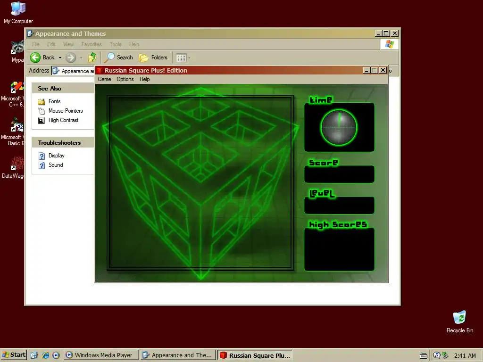This screenshot has width=483, height=362.
Task: Launch Media Player quick launch icon
Action: click(56, 355)
